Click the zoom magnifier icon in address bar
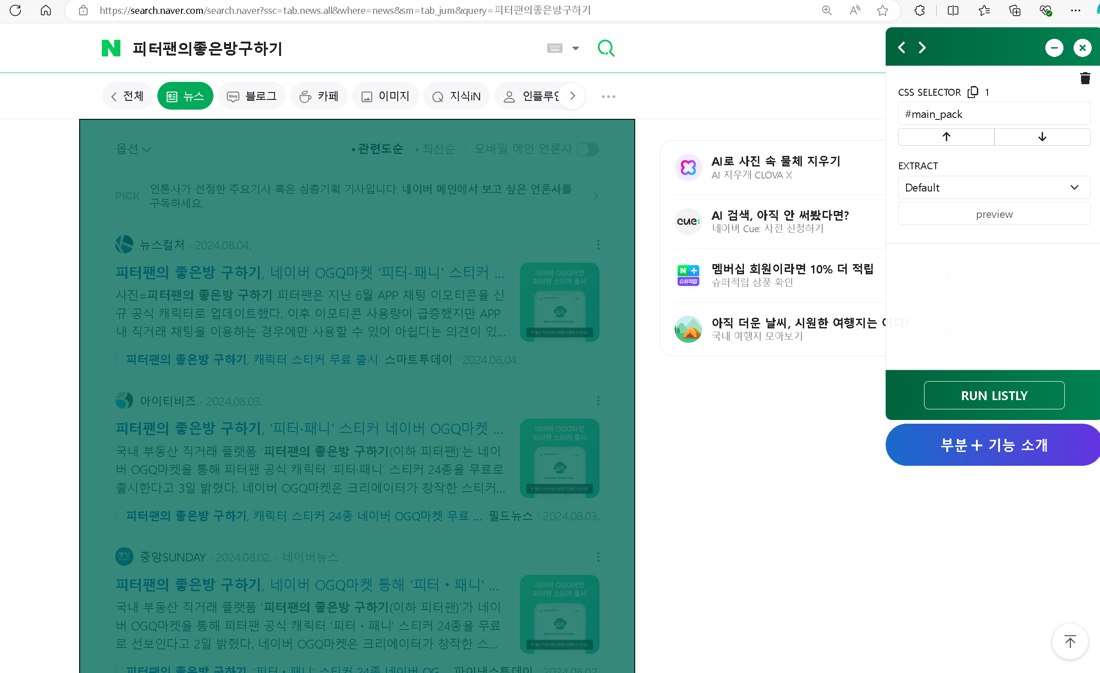Viewport: 1100px width, 673px height. 827,10
